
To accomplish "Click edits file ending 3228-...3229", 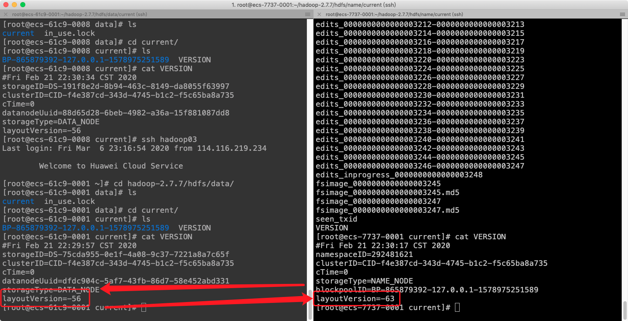I will tap(420, 86).
